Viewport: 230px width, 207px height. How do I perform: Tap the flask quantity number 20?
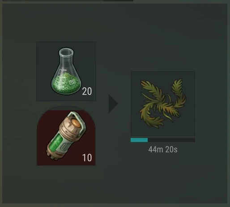(x=87, y=91)
